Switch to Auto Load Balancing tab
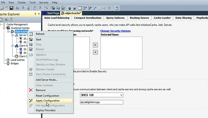The height and width of the screenshot is (118, 208). point(57,18)
